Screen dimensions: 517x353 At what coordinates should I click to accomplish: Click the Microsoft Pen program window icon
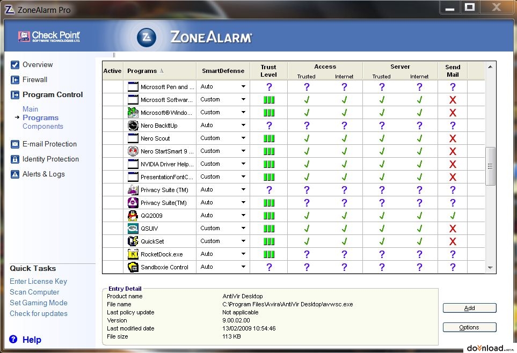pos(133,87)
